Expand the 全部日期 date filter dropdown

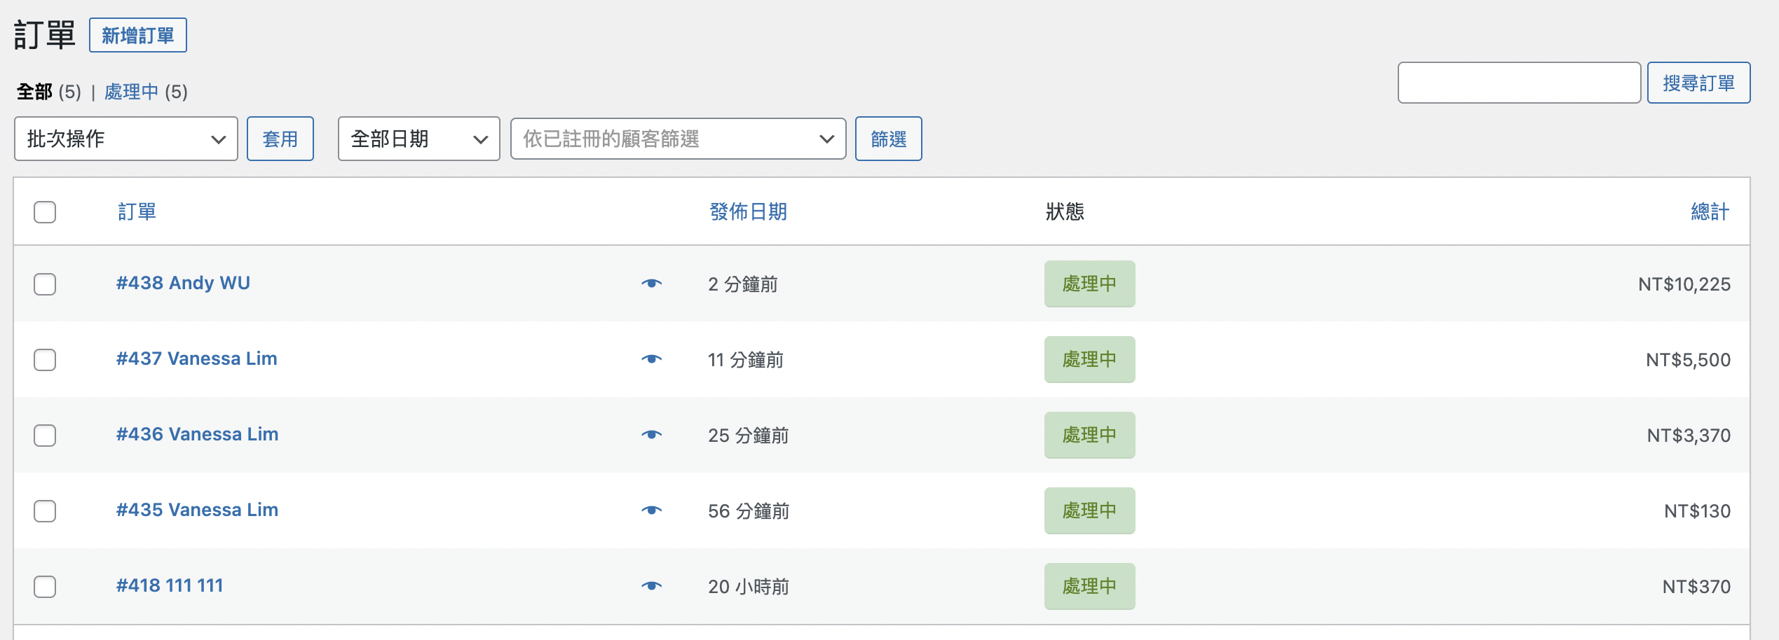(418, 139)
